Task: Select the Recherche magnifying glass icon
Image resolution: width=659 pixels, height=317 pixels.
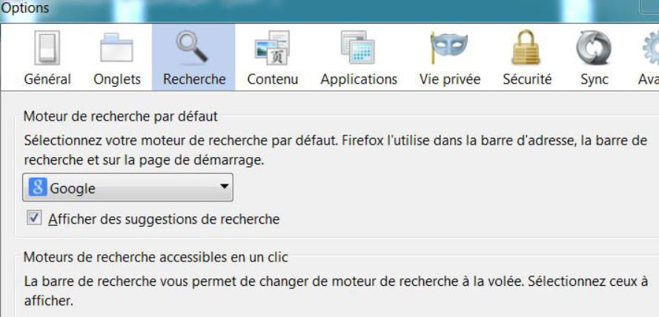Action: [x=193, y=48]
